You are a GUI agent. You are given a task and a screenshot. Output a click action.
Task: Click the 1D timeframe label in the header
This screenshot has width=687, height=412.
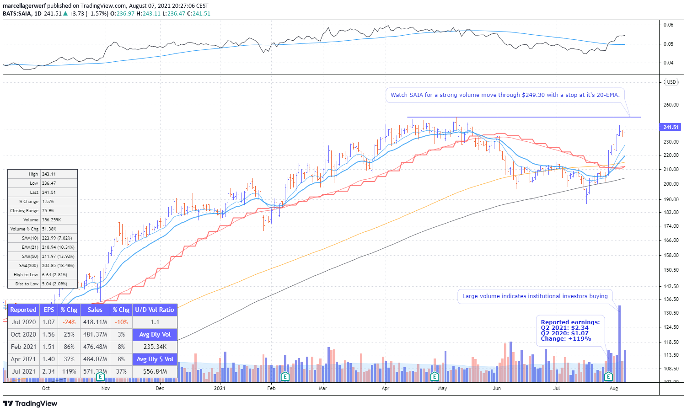point(38,14)
